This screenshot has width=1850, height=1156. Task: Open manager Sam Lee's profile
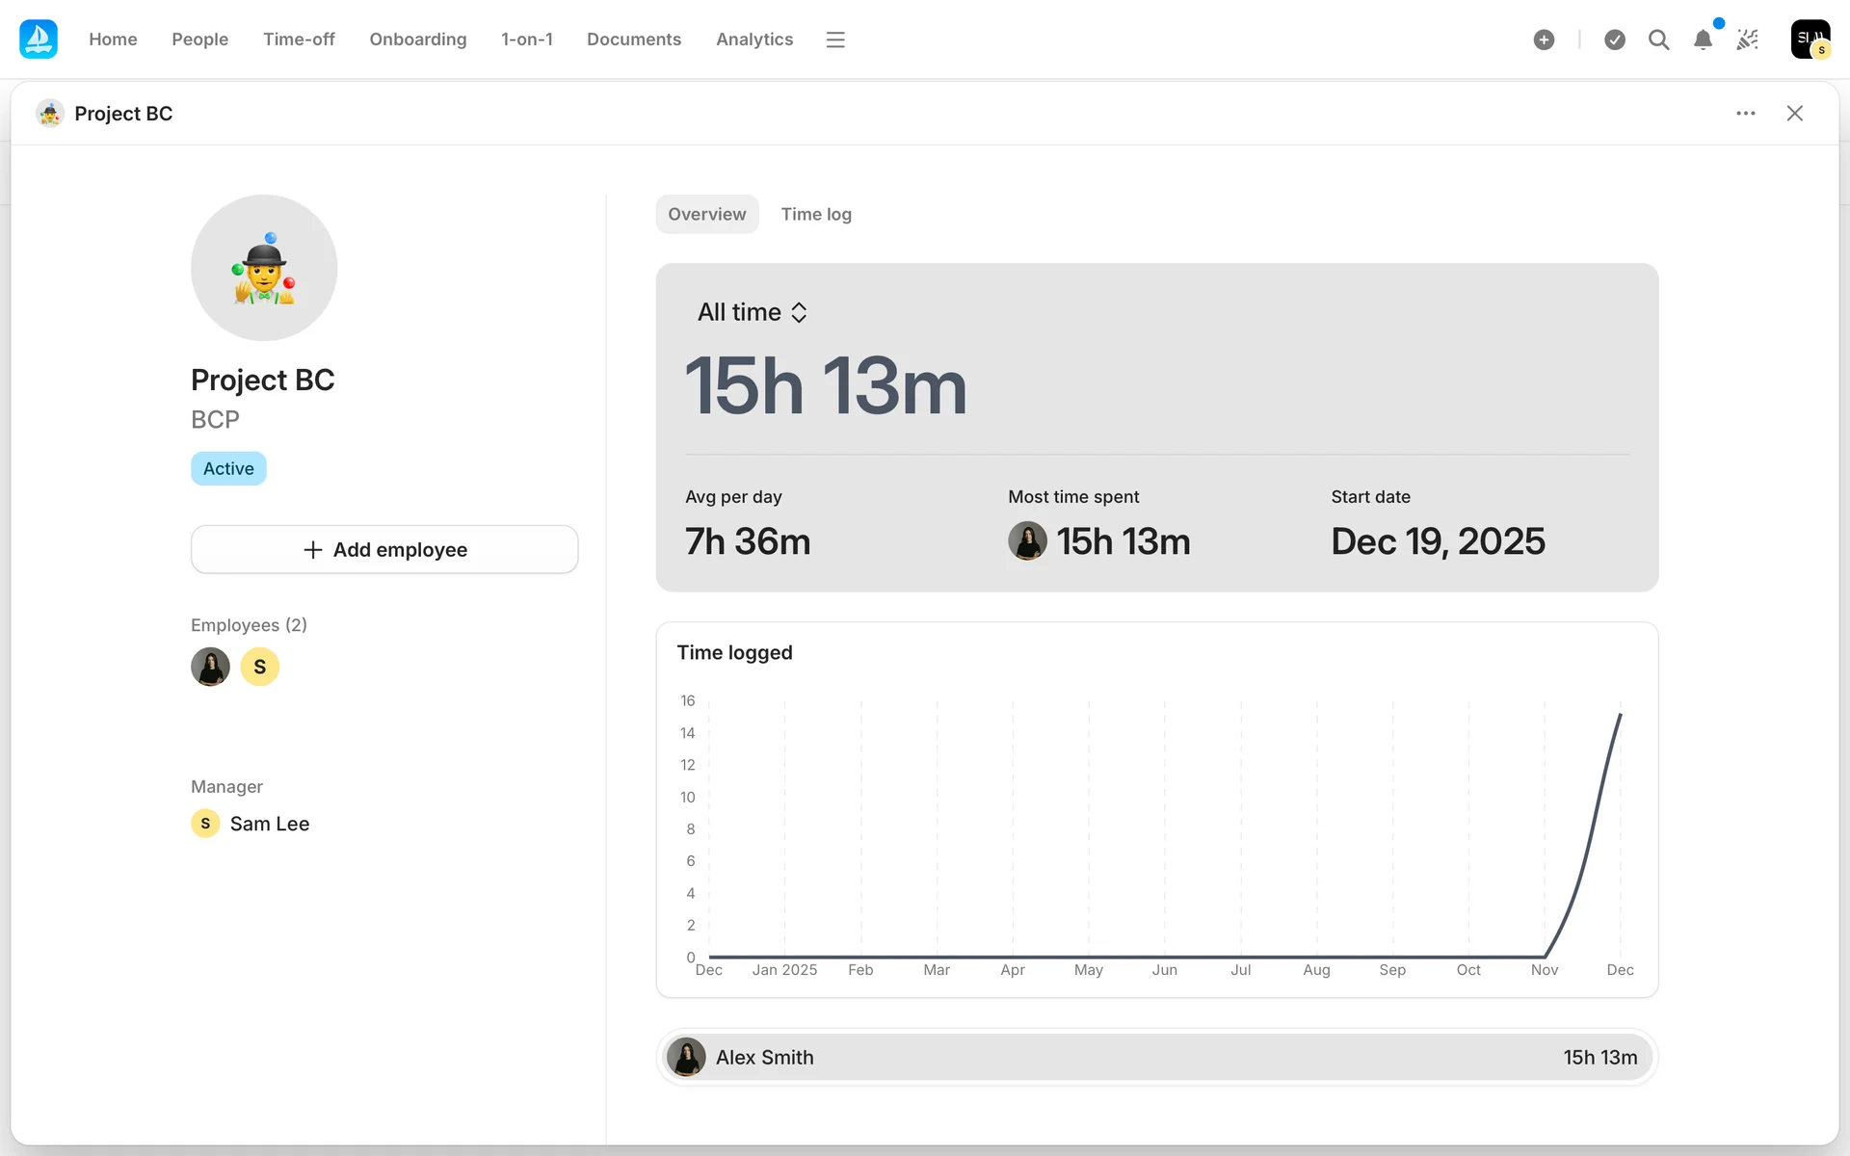(268, 824)
